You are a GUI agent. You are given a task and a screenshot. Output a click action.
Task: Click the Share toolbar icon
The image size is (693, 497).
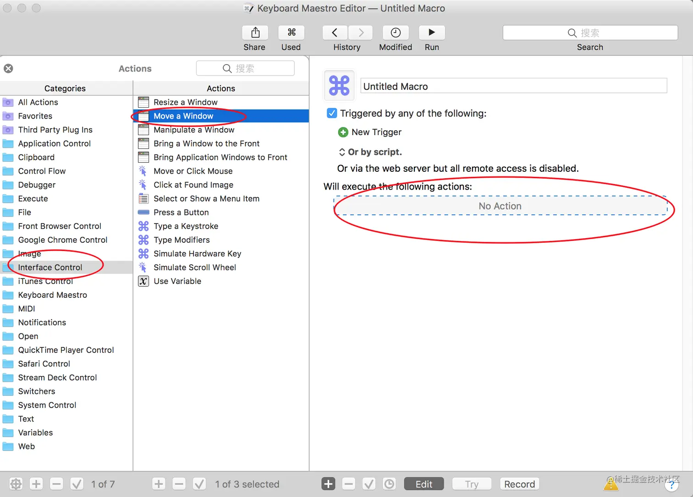(x=255, y=33)
